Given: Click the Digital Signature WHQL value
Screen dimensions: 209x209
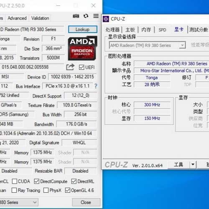Looking at the screenshot, I should 79,143.
